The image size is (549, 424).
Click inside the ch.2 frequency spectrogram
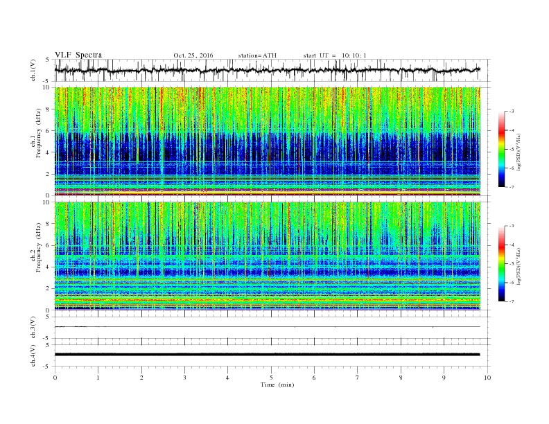[268, 256]
